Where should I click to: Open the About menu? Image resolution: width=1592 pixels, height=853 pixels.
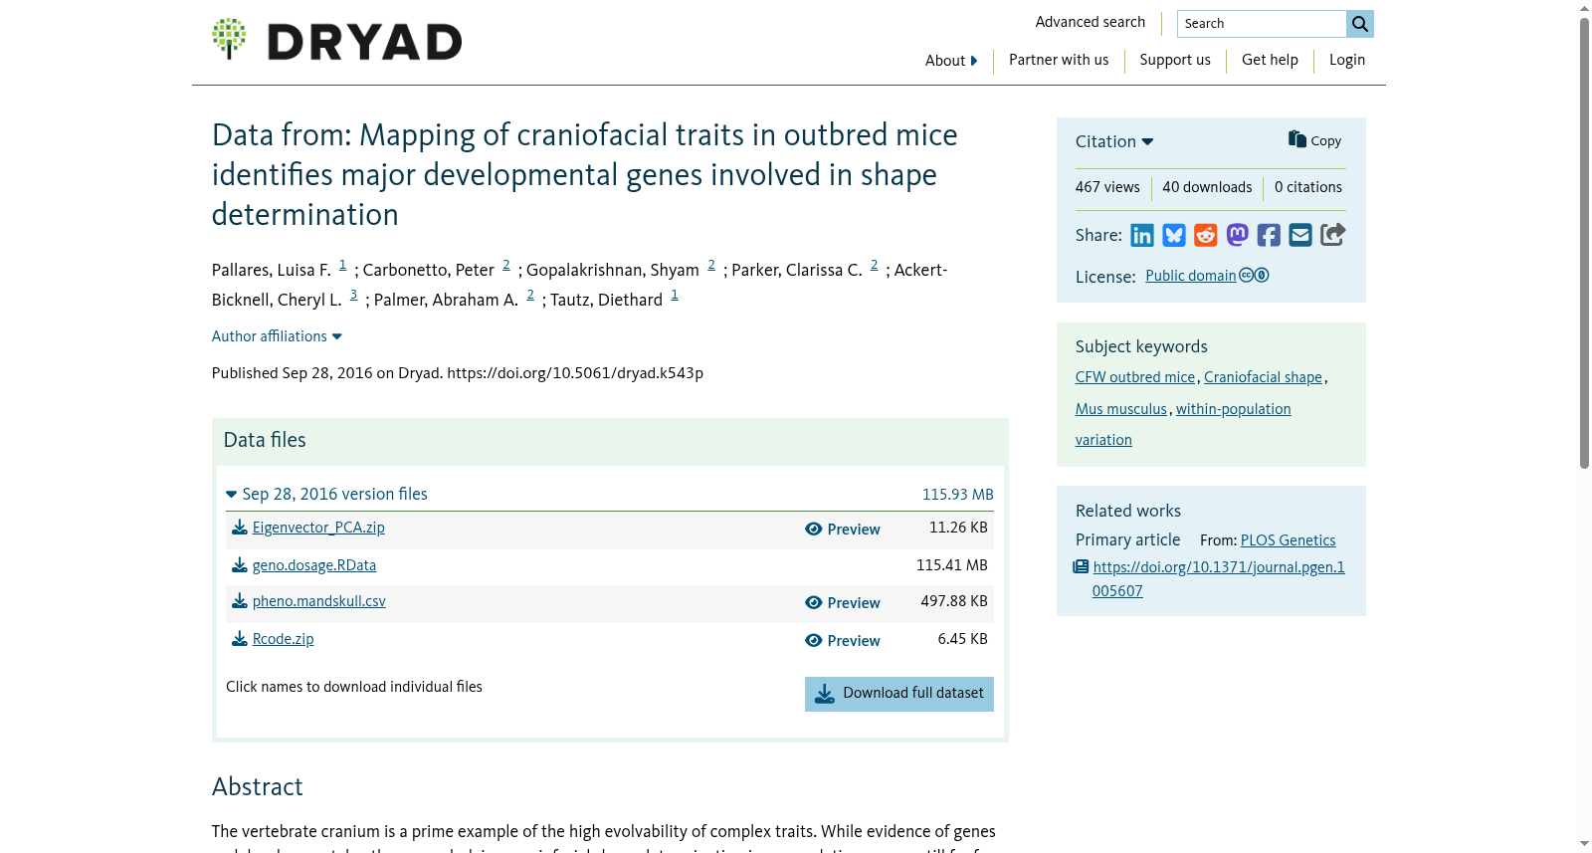[x=951, y=61]
